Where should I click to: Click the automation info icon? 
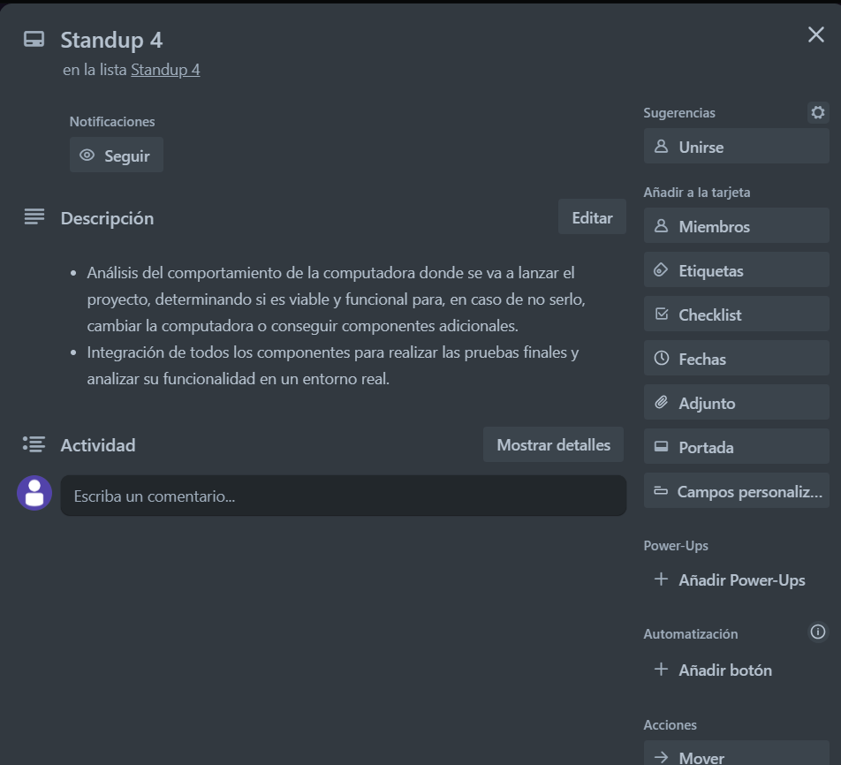[818, 632]
